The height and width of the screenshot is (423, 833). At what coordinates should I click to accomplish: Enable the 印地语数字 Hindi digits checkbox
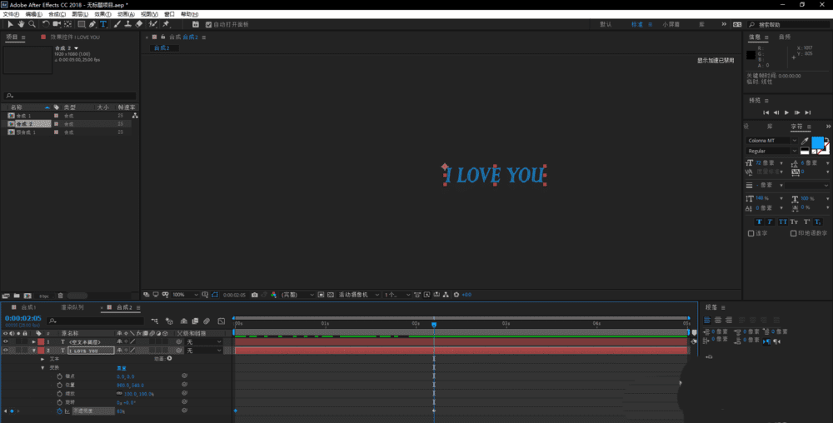[x=793, y=233]
